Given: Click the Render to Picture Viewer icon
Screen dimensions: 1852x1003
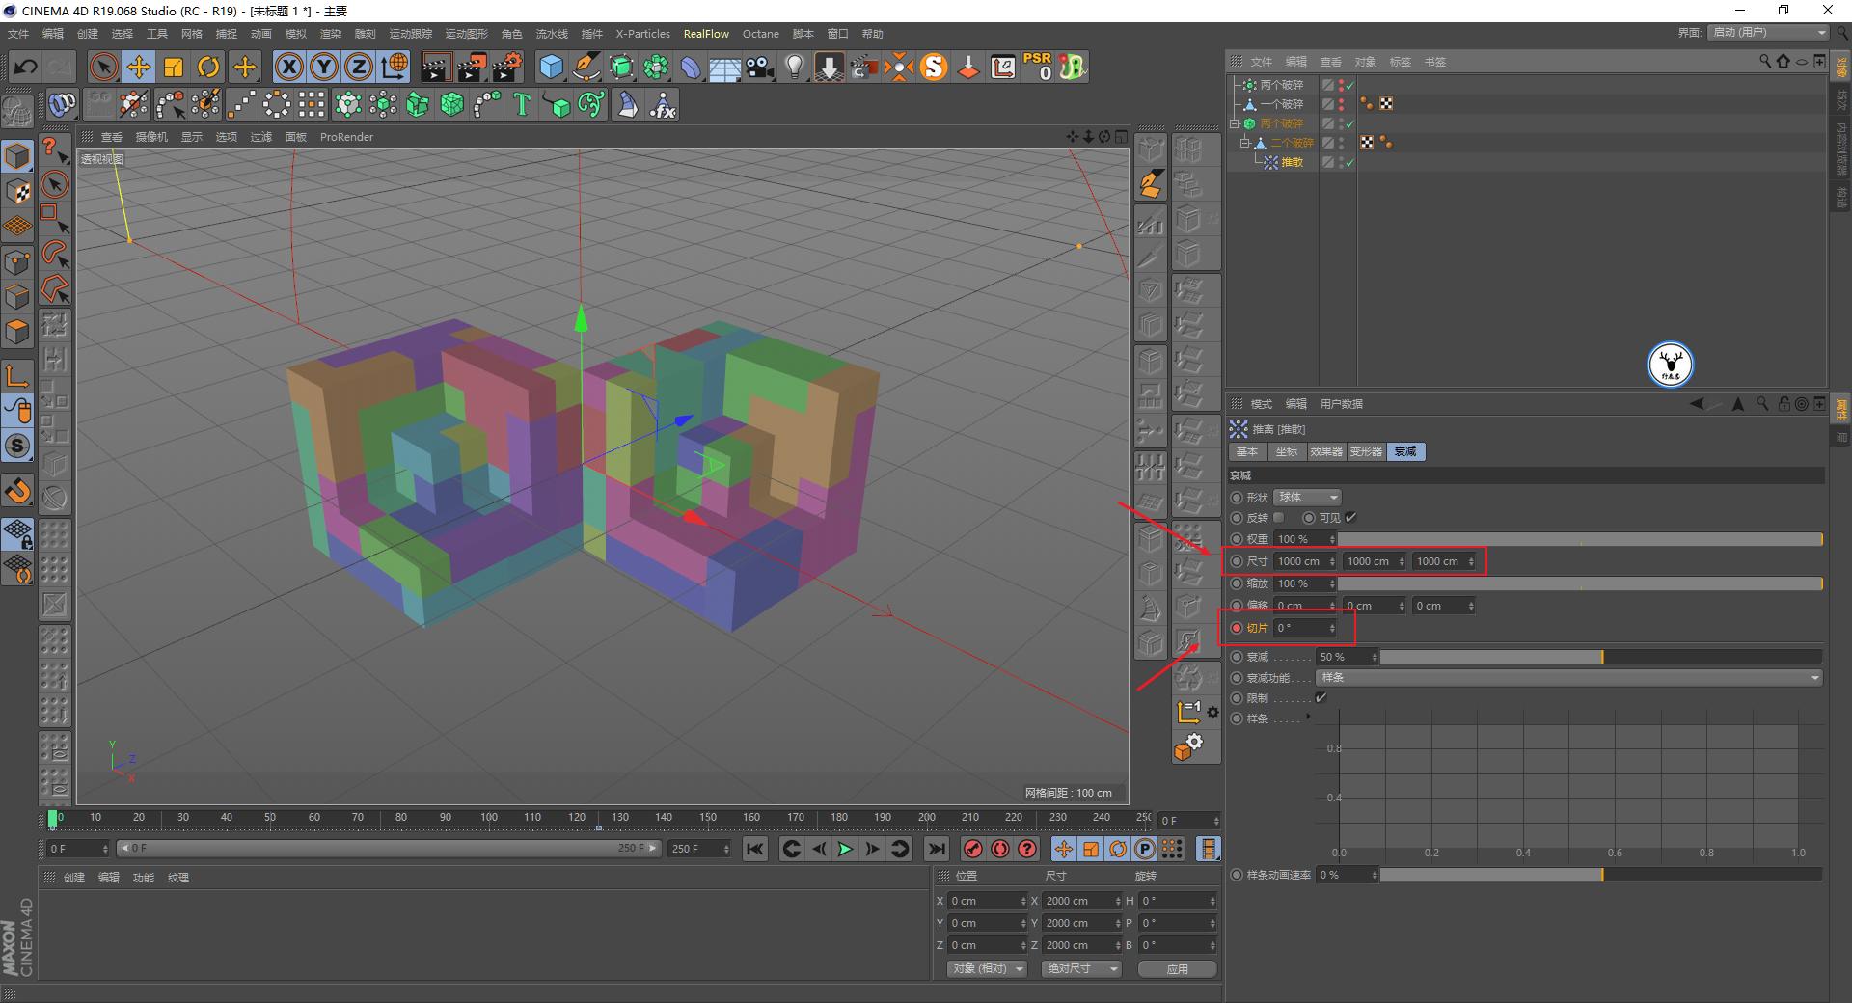Looking at the screenshot, I should pos(471,67).
